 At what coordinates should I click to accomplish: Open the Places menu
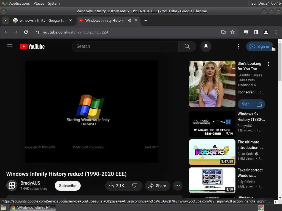click(x=39, y=3)
